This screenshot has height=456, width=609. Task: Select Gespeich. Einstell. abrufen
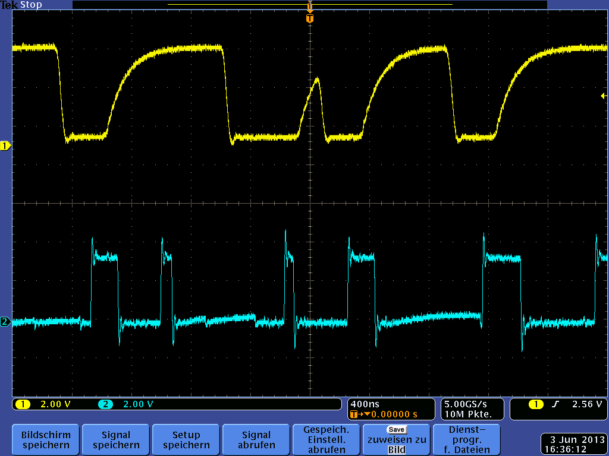pyautogui.click(x=327, y=439)
